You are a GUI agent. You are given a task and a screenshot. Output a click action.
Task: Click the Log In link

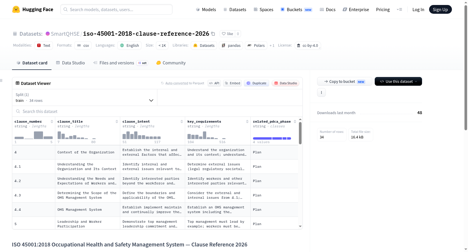click(x=418, y=9)
